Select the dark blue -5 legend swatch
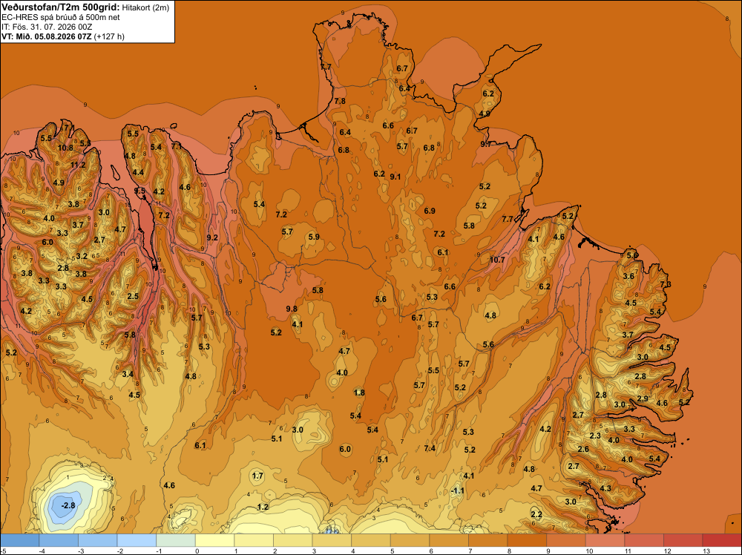 (19, 540)
